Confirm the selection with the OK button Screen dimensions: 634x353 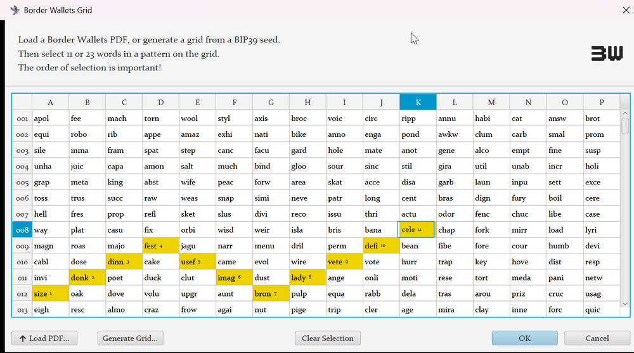point(524,338)
